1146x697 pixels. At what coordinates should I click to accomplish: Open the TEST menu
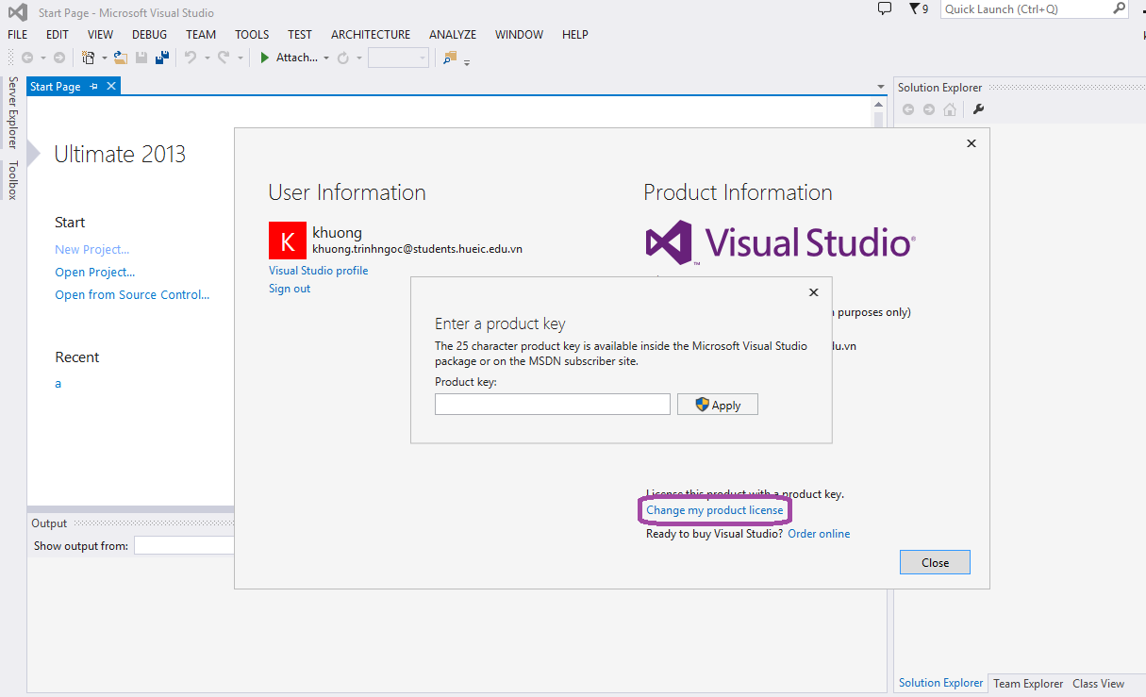click(300, 35)
